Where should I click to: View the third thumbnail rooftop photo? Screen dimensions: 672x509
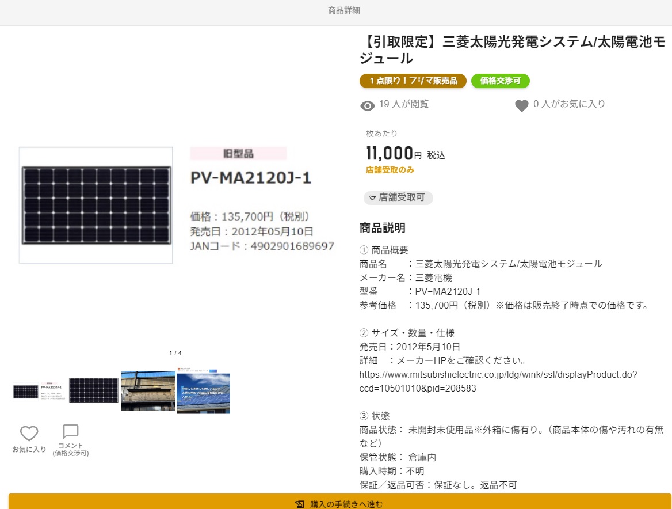click(x=148, y=391)
